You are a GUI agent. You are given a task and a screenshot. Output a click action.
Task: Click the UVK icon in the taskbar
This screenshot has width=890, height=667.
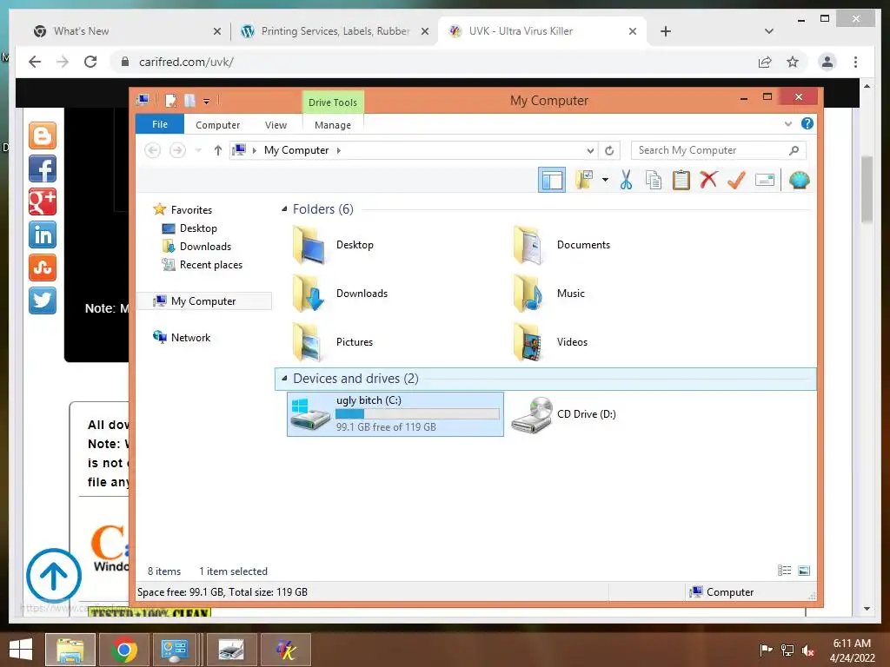[x=285, y=650]
